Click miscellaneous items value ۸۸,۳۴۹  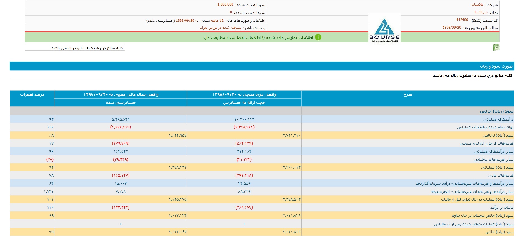[x=244, y=192]
